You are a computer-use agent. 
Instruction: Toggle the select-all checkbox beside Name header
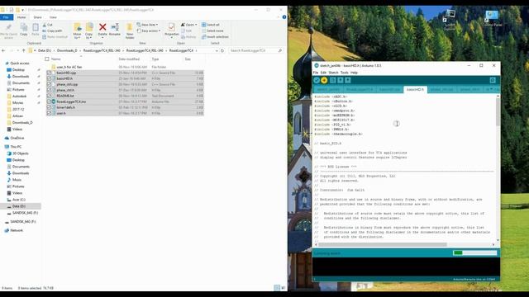47,59
